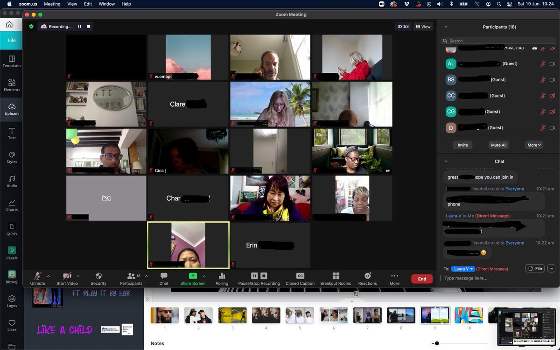Open Breakout Rooms grid icon
The image size is (560, 350).
(336, 276)
